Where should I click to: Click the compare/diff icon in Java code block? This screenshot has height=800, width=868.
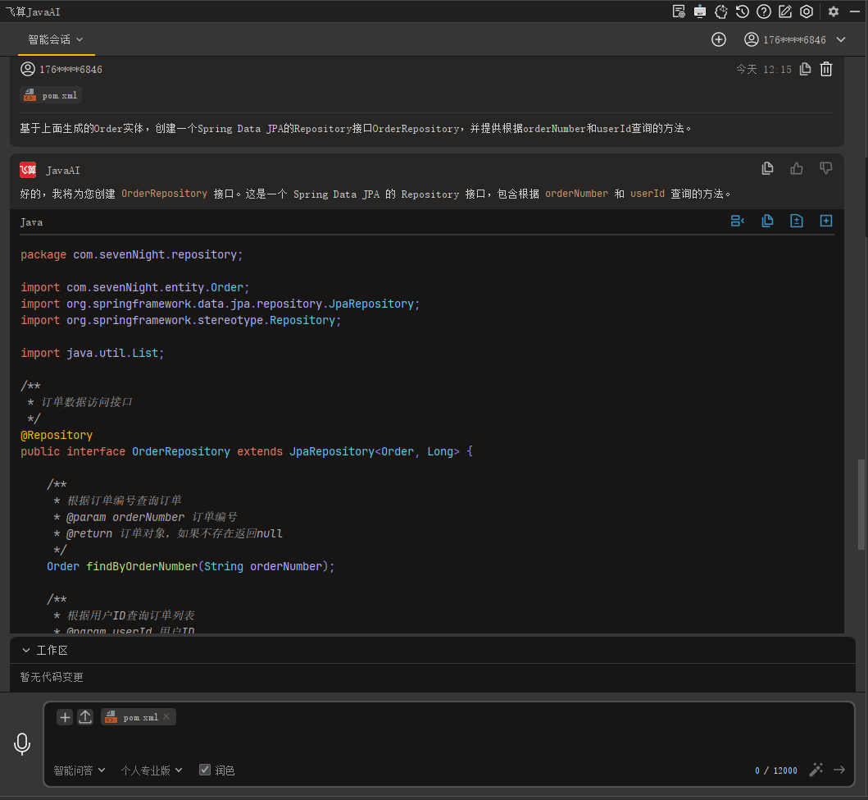point(738,221)
